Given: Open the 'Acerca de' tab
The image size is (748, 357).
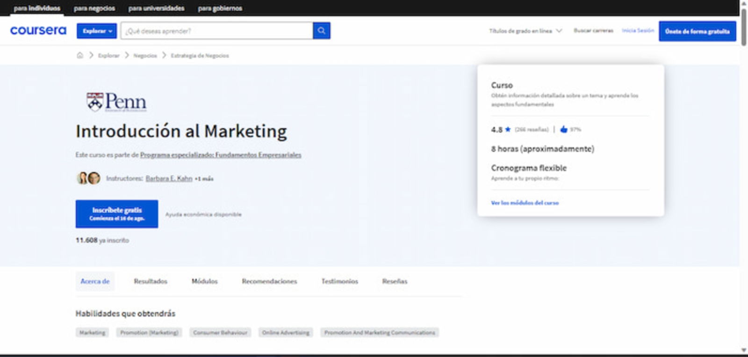Looking at the screenshot, I should click(95, 281).
